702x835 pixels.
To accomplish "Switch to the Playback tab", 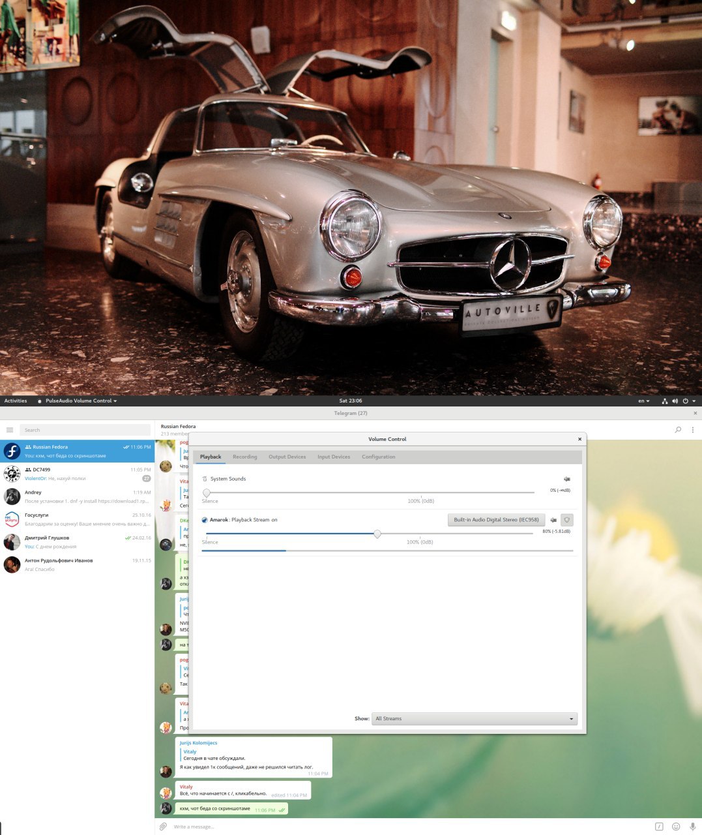I will click(x=211, y=457).
